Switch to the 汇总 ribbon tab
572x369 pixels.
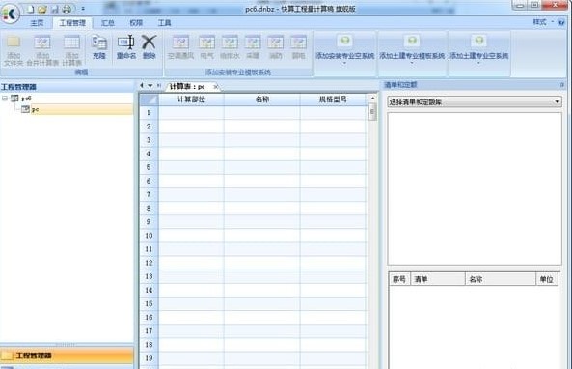point(108,23)
